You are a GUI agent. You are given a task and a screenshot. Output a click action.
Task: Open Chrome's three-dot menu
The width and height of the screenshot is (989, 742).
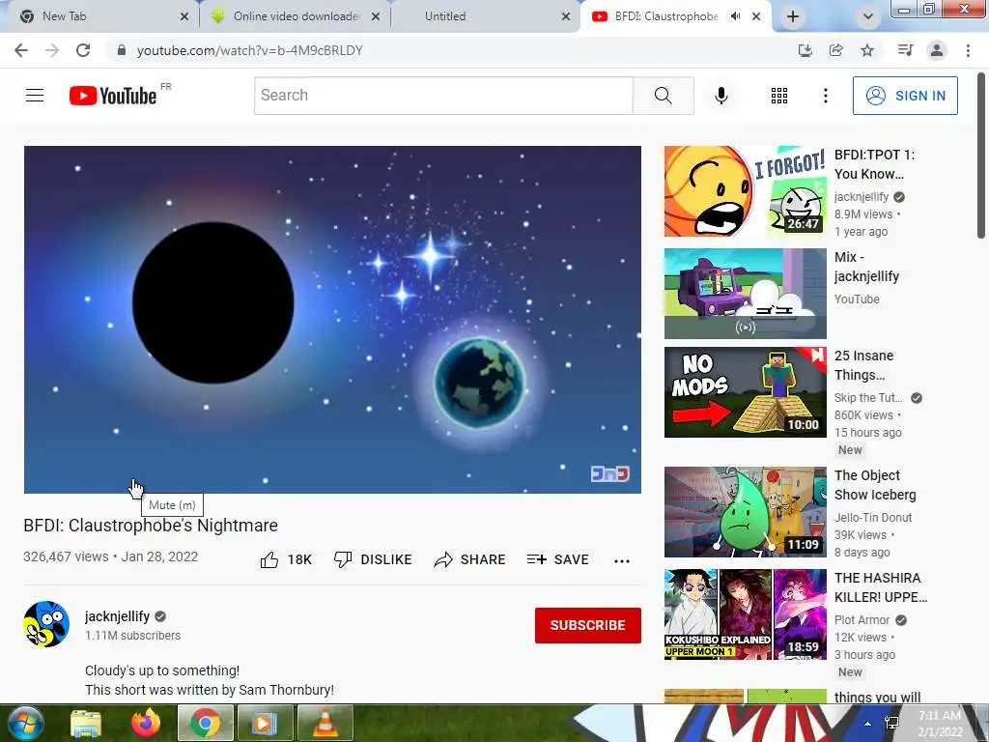968,50
